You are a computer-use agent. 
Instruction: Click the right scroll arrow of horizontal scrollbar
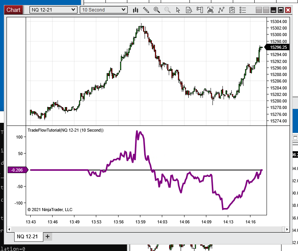[x=287, y=230]
